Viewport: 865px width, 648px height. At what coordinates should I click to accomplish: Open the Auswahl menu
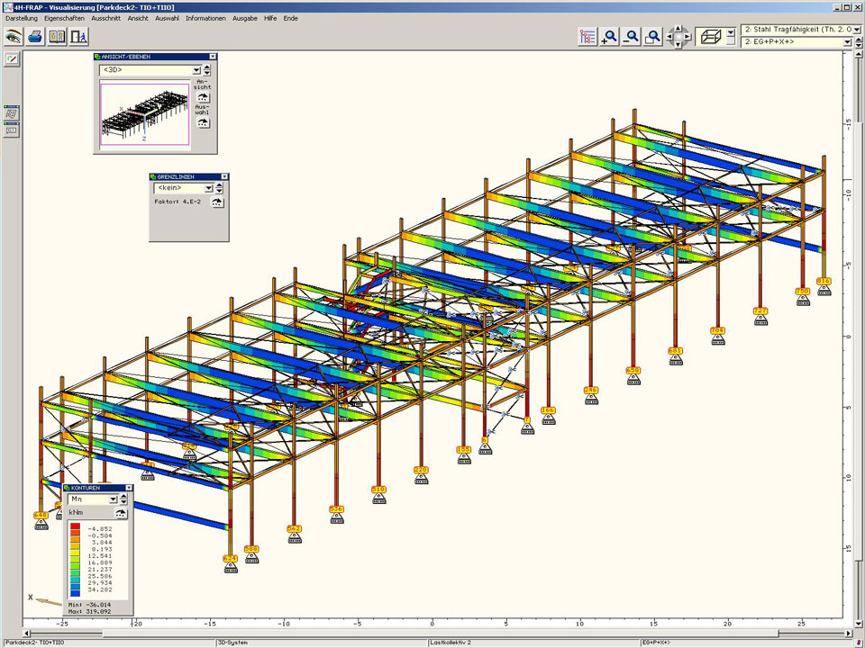167,18
